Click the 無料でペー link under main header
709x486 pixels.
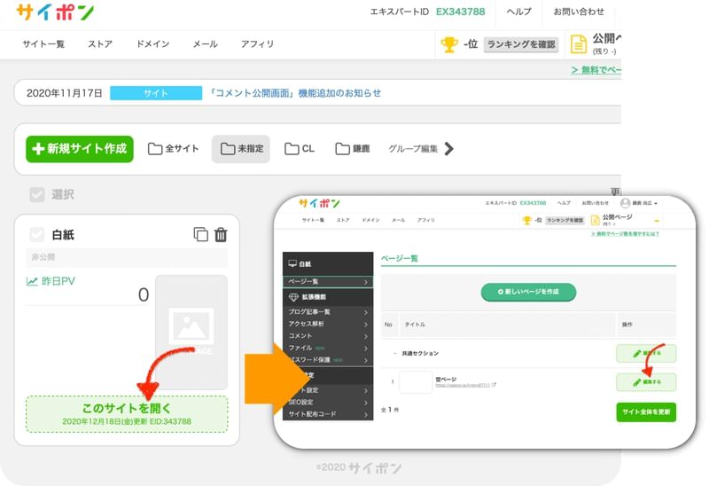(x=596, y=70)
